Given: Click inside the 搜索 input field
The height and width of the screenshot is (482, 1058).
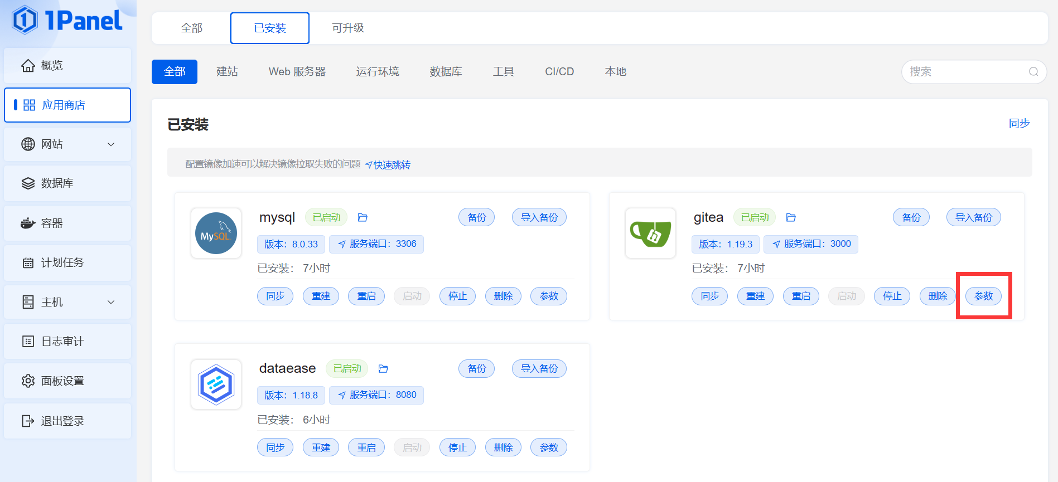Looking at the screenshot, I should pos(965,72).
